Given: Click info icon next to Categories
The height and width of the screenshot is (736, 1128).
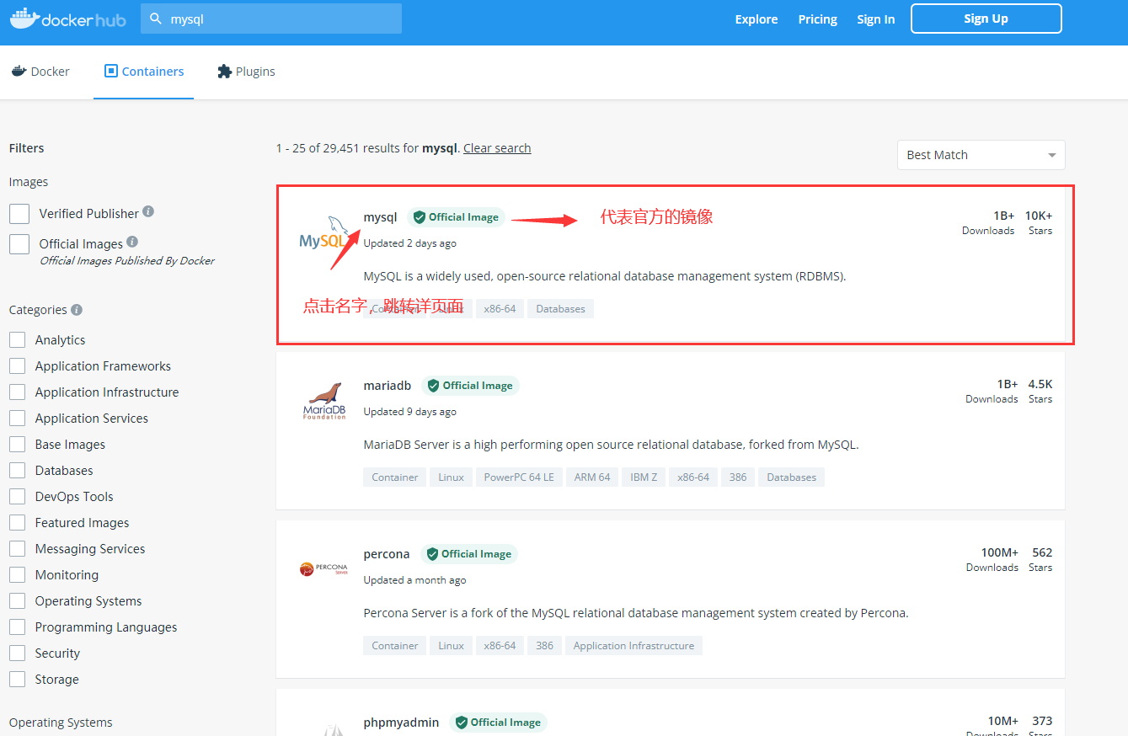Looking at the screenshot, I should (x=77, y=309).
